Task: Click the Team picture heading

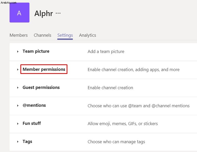Action: click(x=36, y=51)
